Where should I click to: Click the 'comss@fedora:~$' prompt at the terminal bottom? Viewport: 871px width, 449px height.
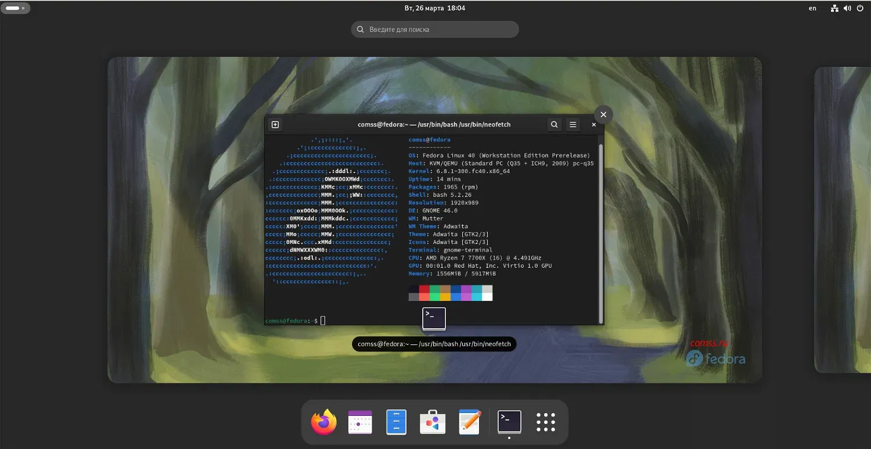click(x=291, y=321)
